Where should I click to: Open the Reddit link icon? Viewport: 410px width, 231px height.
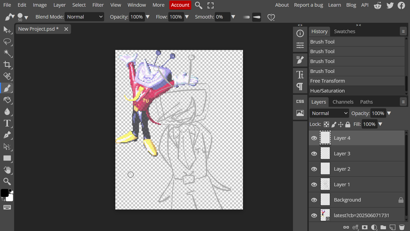coord(377,5)
